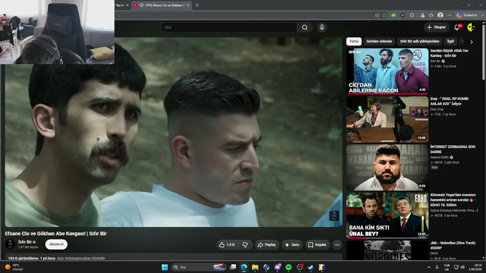This screenshot has height=273, width=486.
Task: Click the green extension icon in toolbar
Action: pos(394,15)
